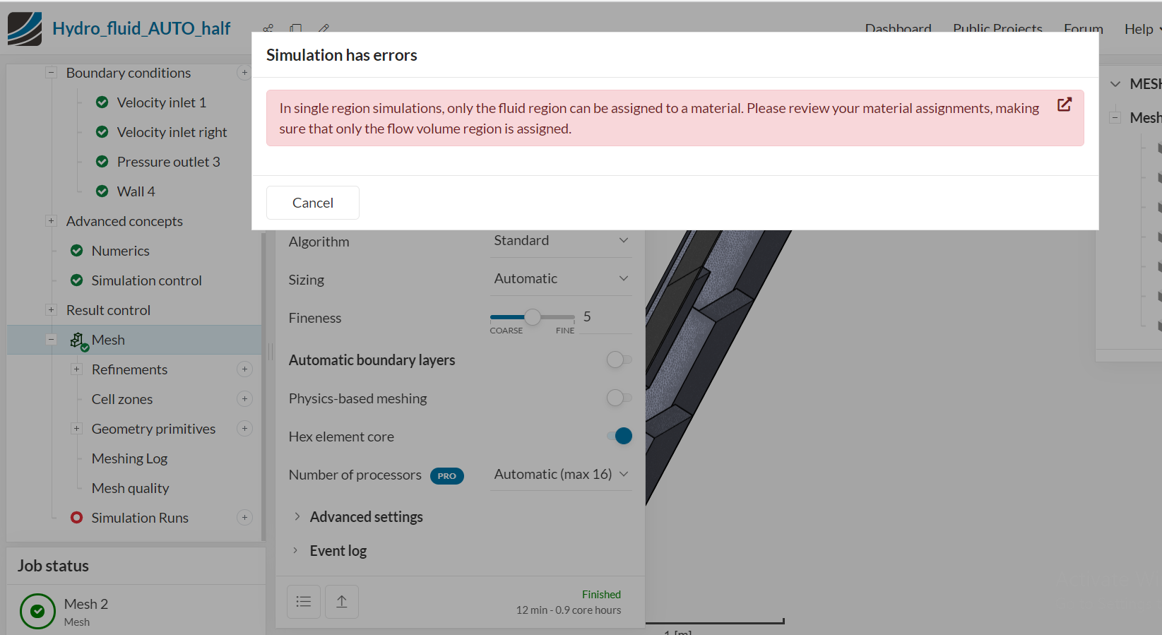Add a new geometry primitive
This screenshot has width=1162, height=635.
(244, 429)
